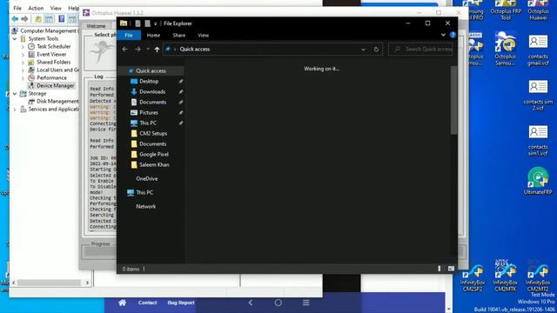Expand Task Scheduler node
The width and height of the screenshot is (557, 313).
[x=23, y=46]
